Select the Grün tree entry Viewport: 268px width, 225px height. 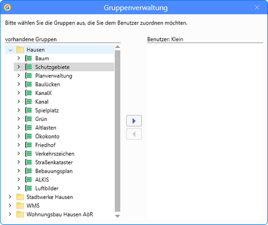pos(41,119)
